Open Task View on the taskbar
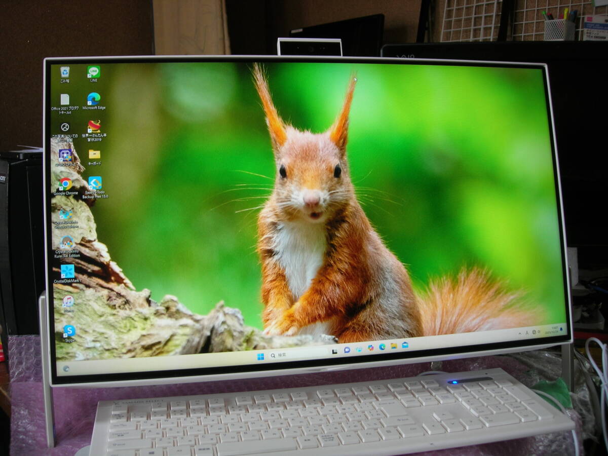The width and height of the screenshot is (608, 456). click(334, 351)
